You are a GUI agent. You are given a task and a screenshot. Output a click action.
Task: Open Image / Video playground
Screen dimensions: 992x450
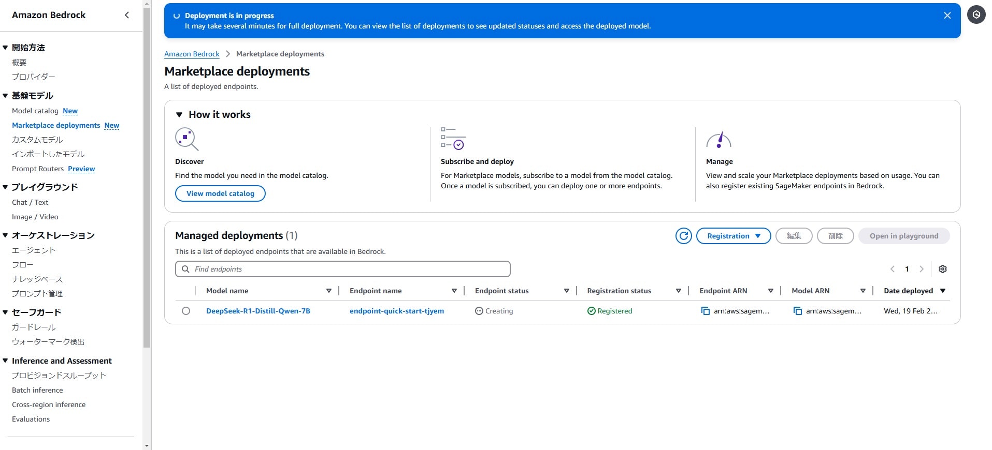(35, 217)
